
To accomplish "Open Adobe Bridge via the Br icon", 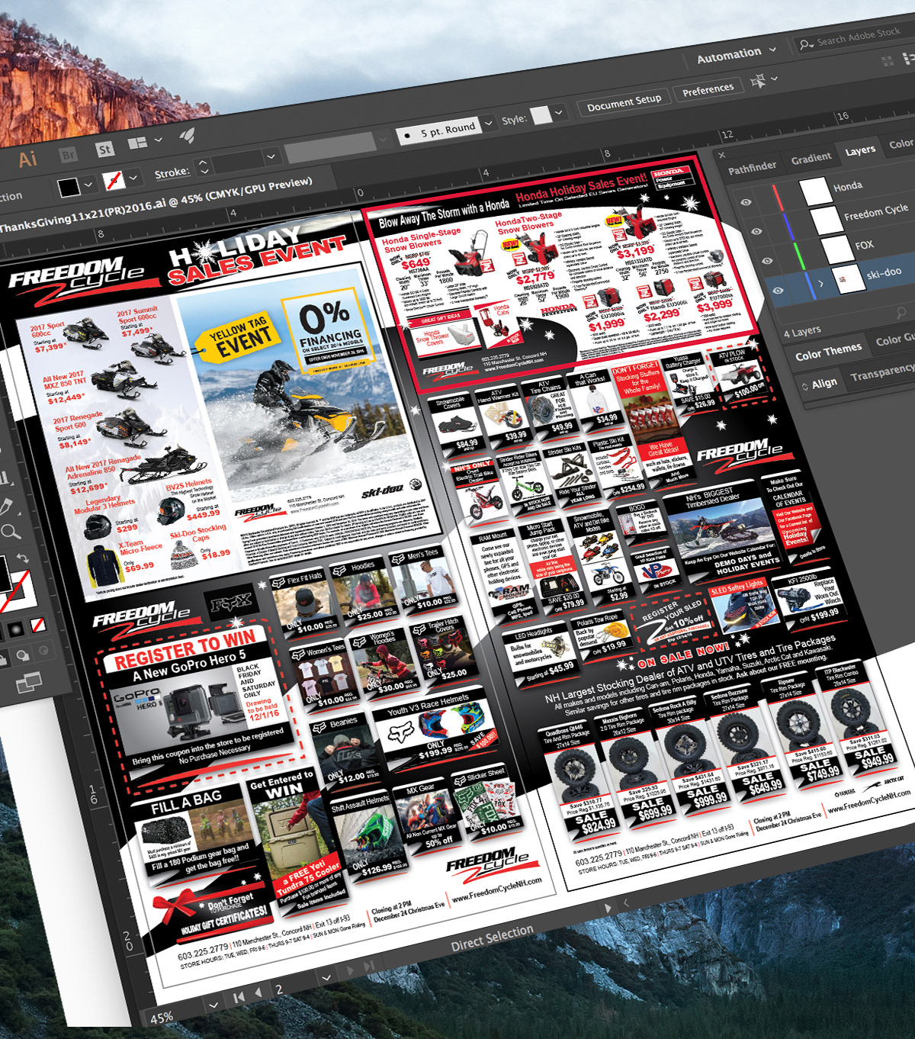I will coord(69,155).
